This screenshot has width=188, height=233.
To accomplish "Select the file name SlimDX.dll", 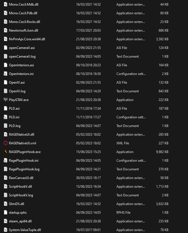I will coord(17,204).
